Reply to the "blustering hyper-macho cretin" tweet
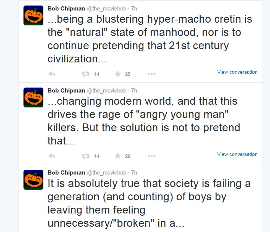The image size is (270, 232). tap(52, 74)
